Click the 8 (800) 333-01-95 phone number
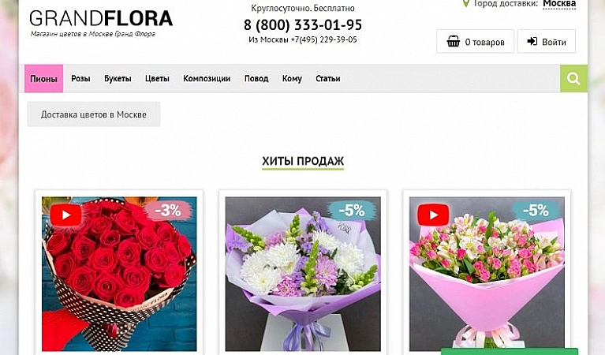This screenshot has height=355, width=605. pyautogui.click(x=303, y=25)
